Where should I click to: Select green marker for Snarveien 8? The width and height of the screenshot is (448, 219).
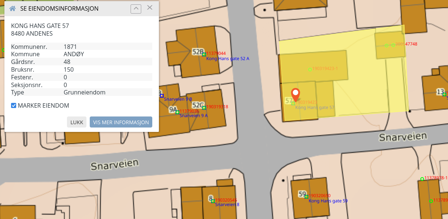point(213,201)
